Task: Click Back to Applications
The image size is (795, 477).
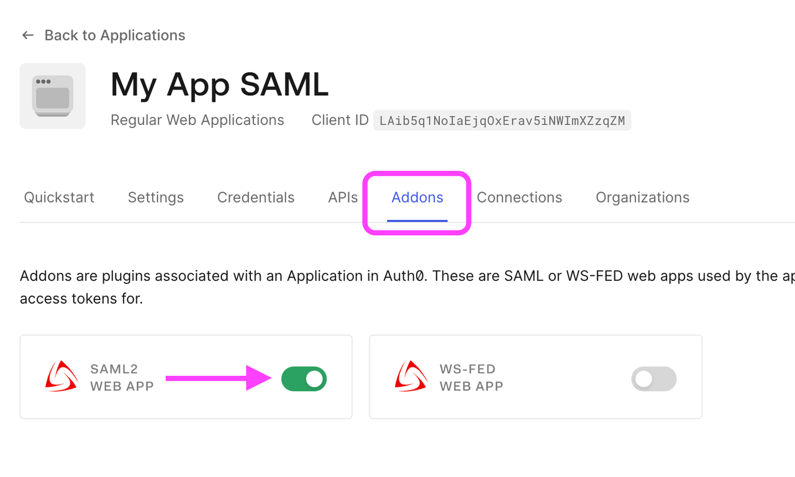Action: point(114,35)
